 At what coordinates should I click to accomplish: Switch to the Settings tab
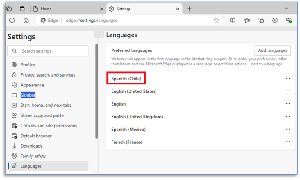(x=144, y=9)
